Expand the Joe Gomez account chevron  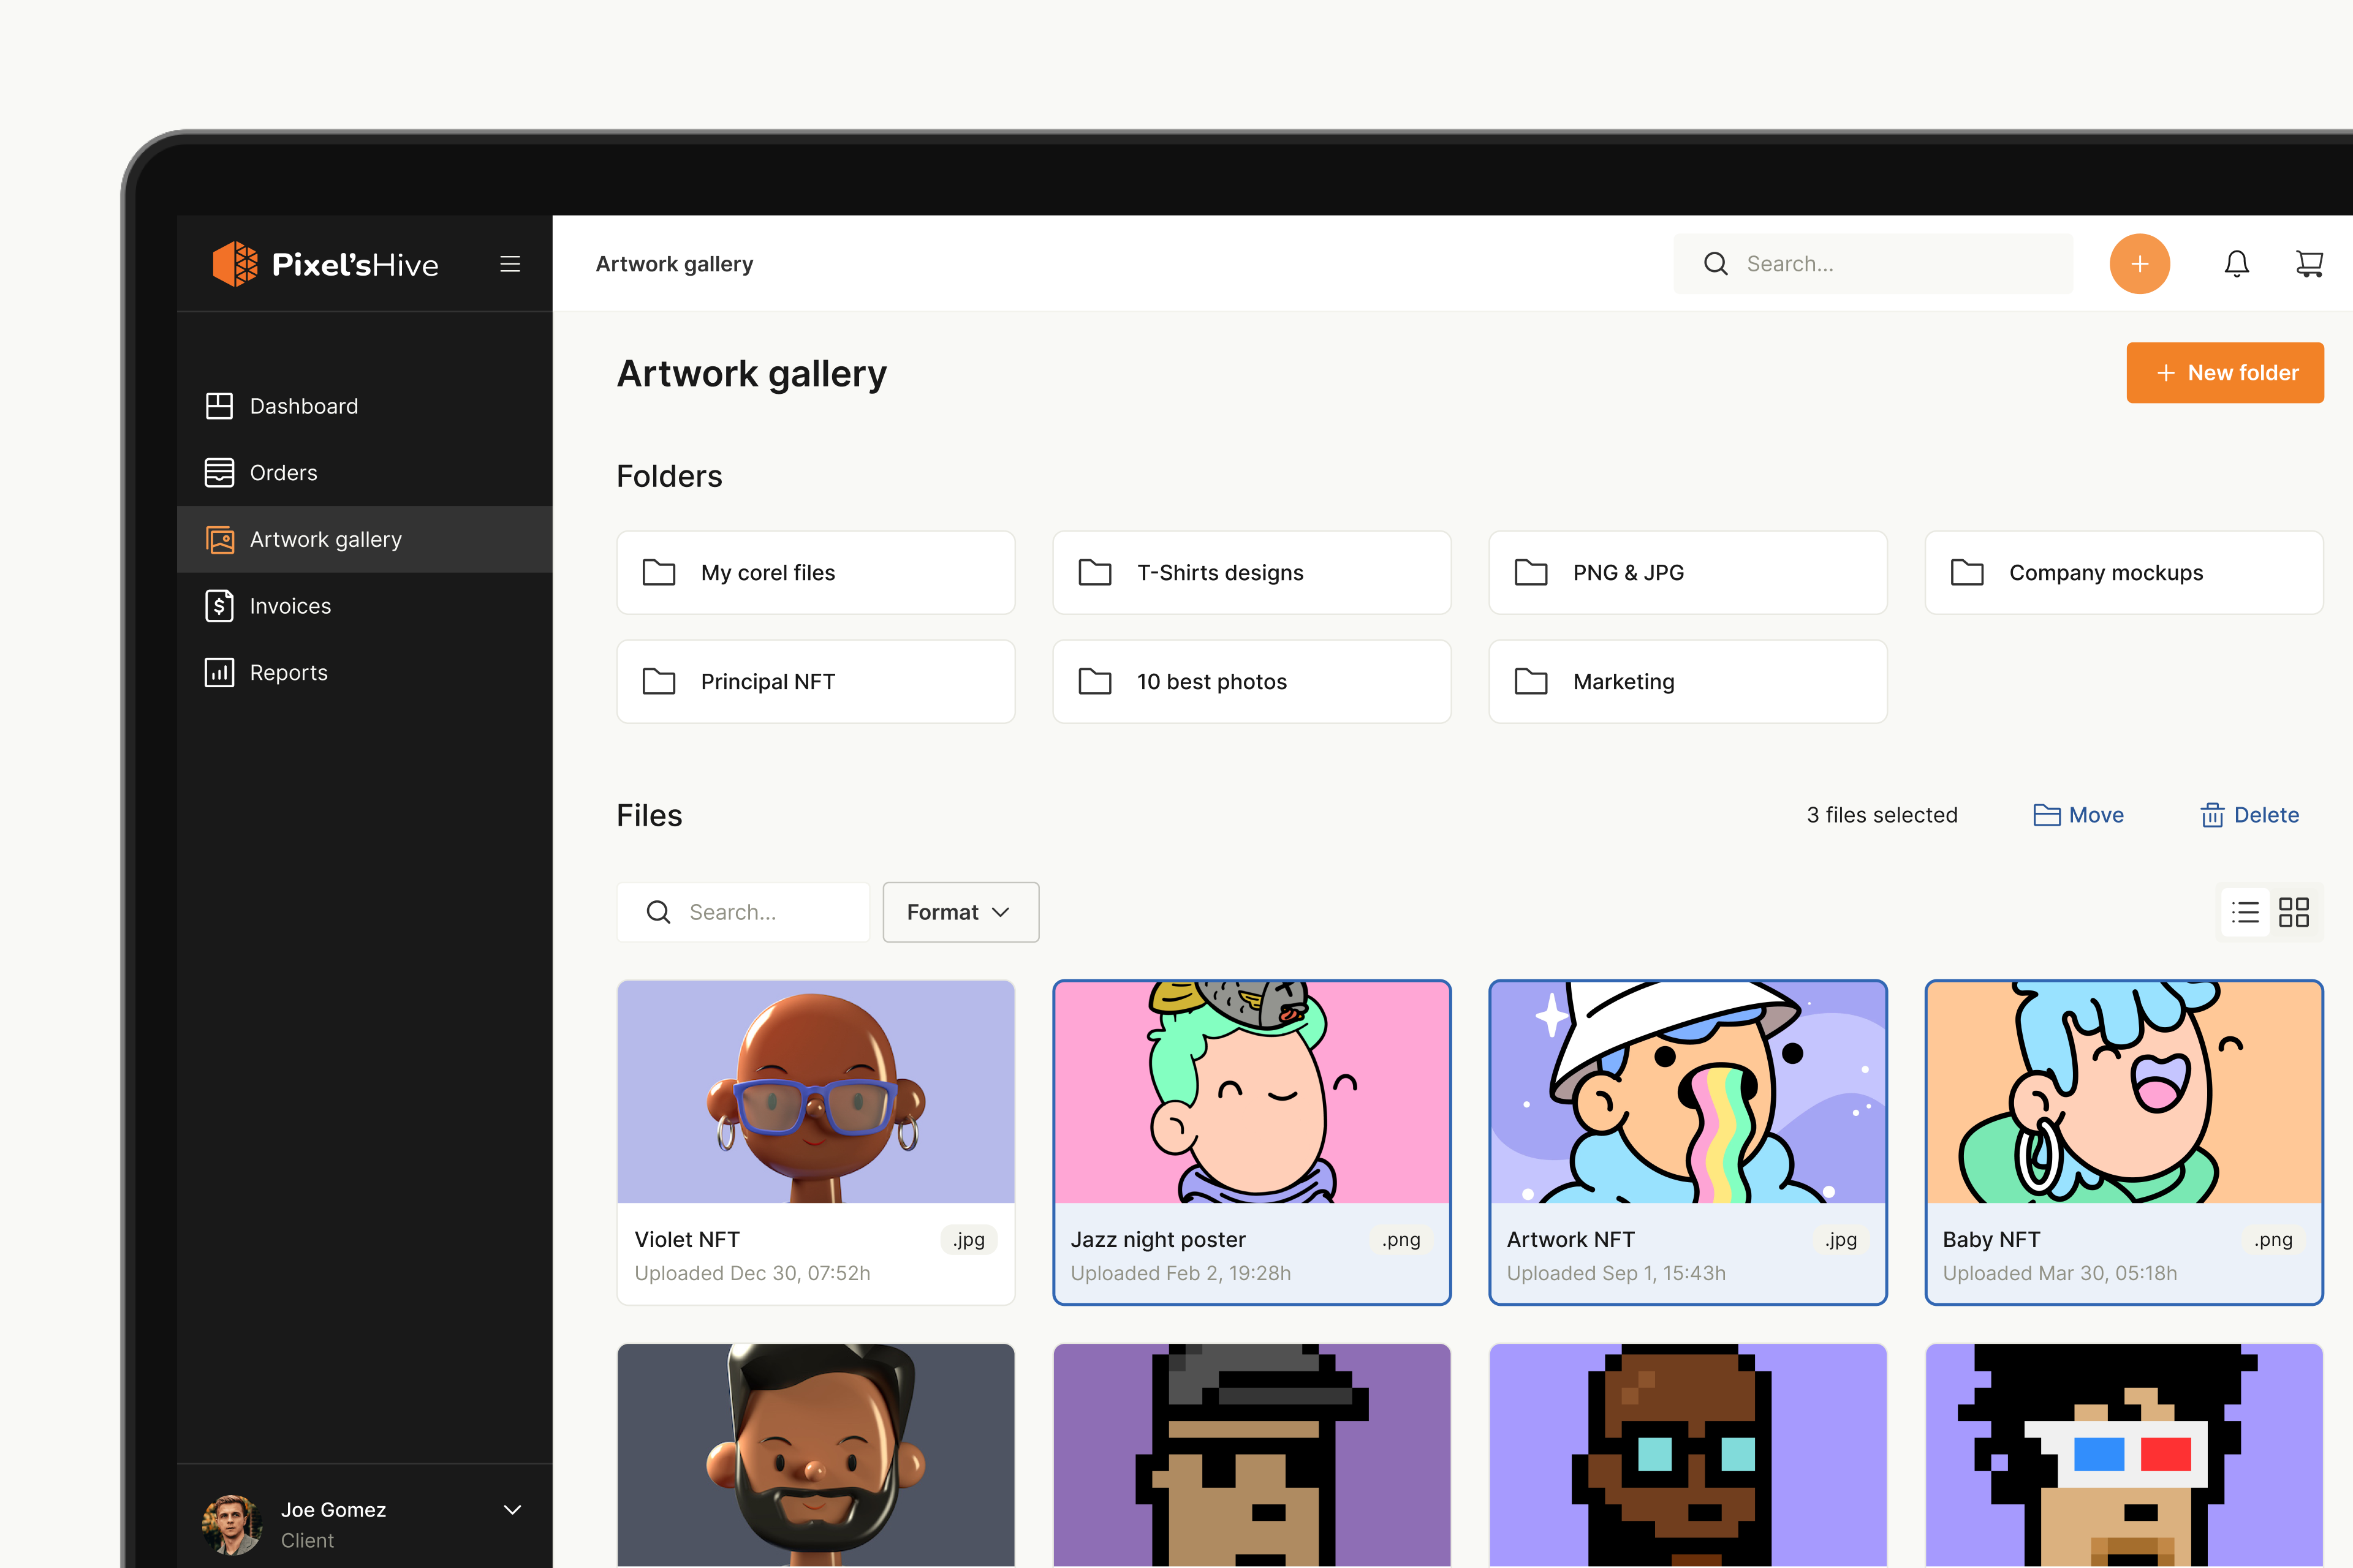[x=512, y=1510]
